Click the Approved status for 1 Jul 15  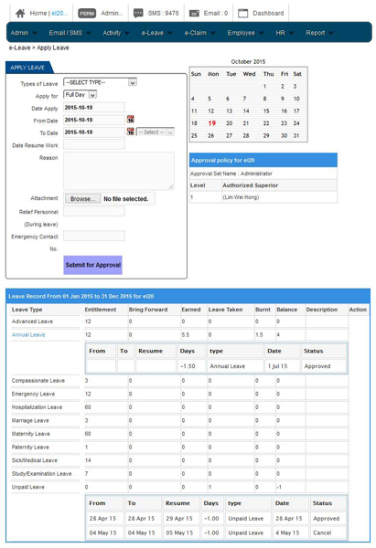(317, 366)
